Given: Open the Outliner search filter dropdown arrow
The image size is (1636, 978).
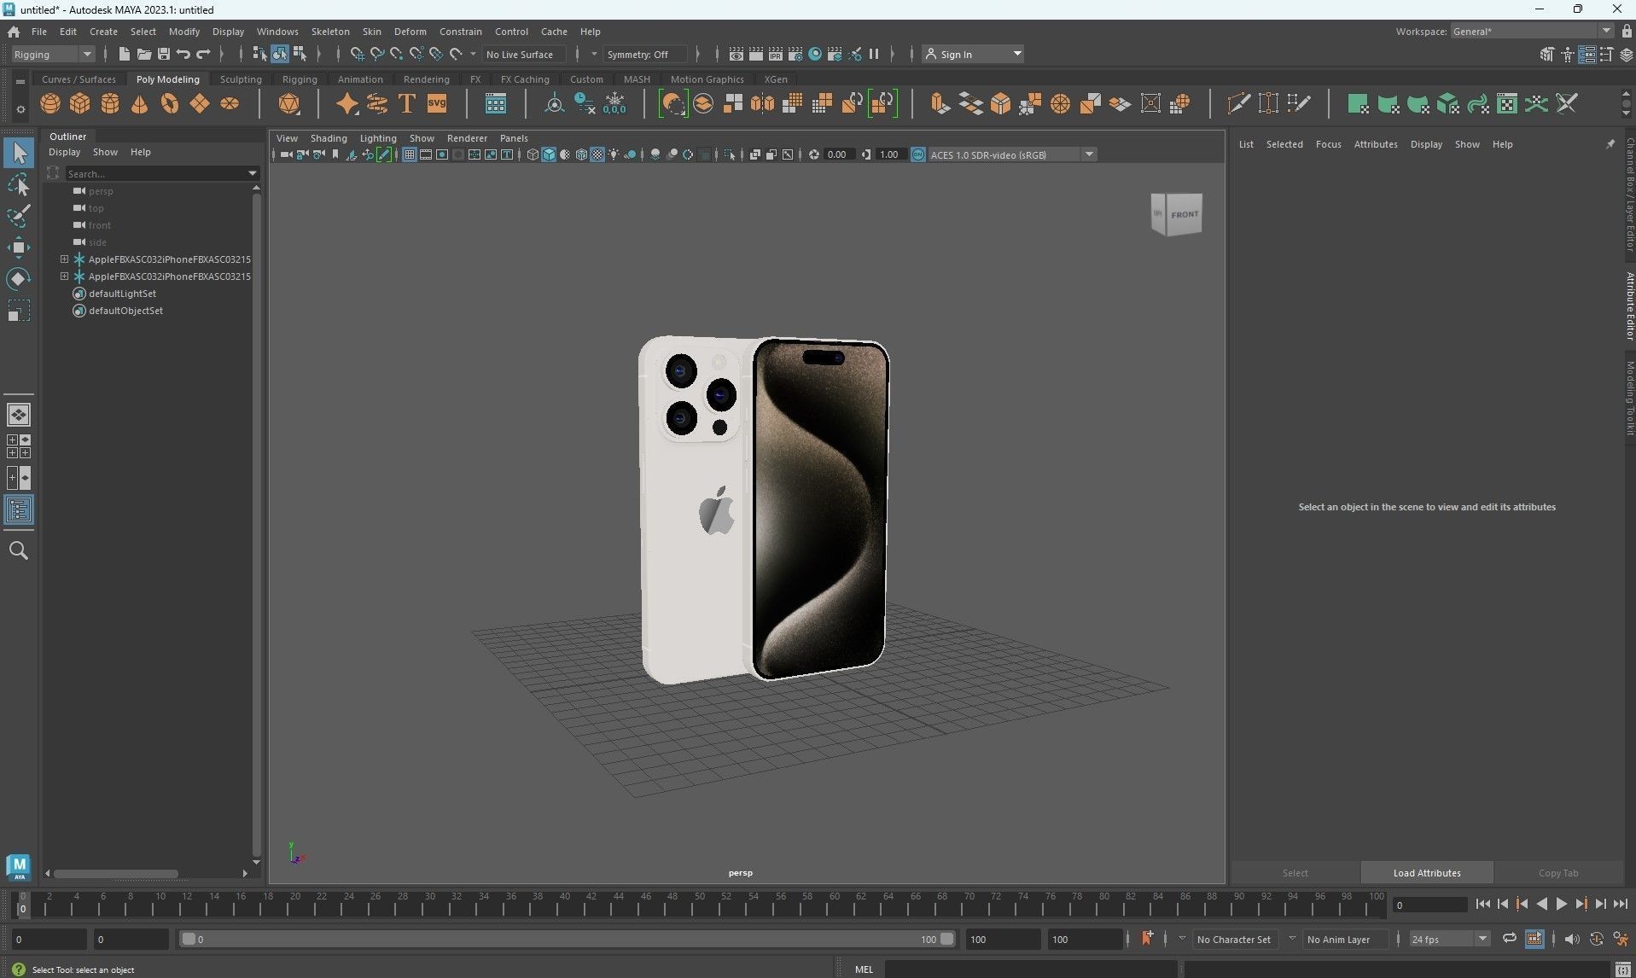Looking at the screenshot, I should [253, 173].
